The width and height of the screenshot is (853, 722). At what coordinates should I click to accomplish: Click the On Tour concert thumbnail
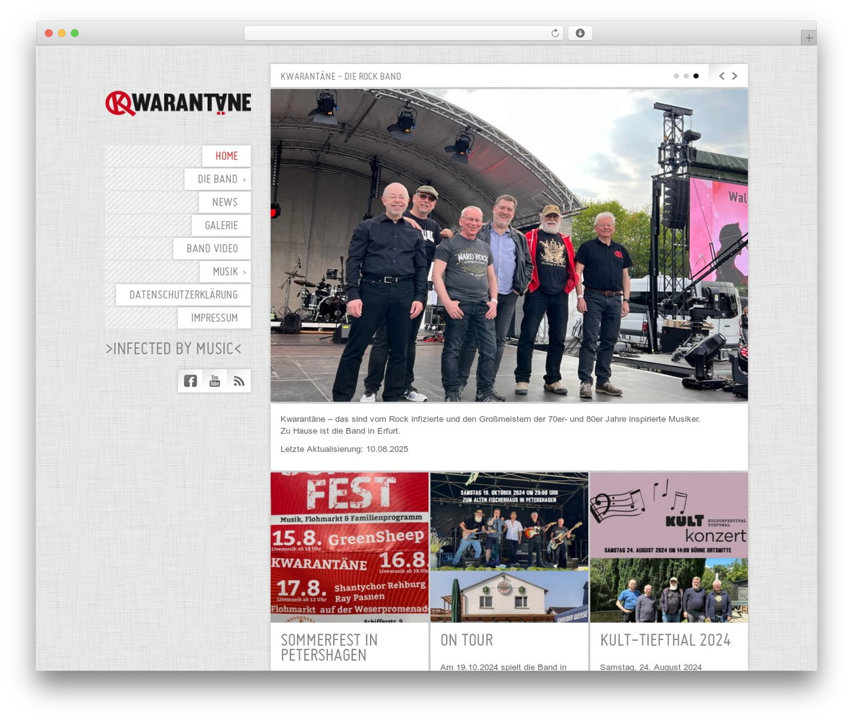pos(509,547)
